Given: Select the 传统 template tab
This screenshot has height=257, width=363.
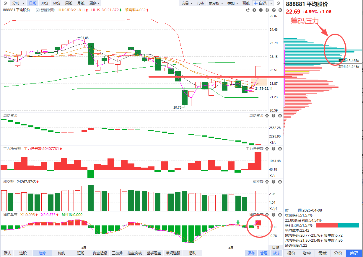Looking at the screenshot, I should (61, 253).
